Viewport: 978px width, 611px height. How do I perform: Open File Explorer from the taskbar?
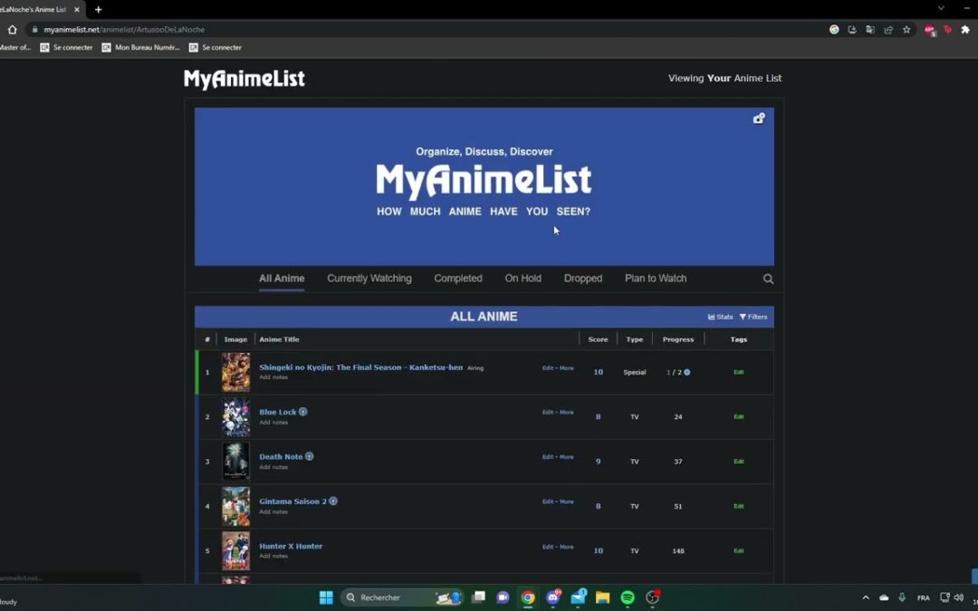pos(602,597)
